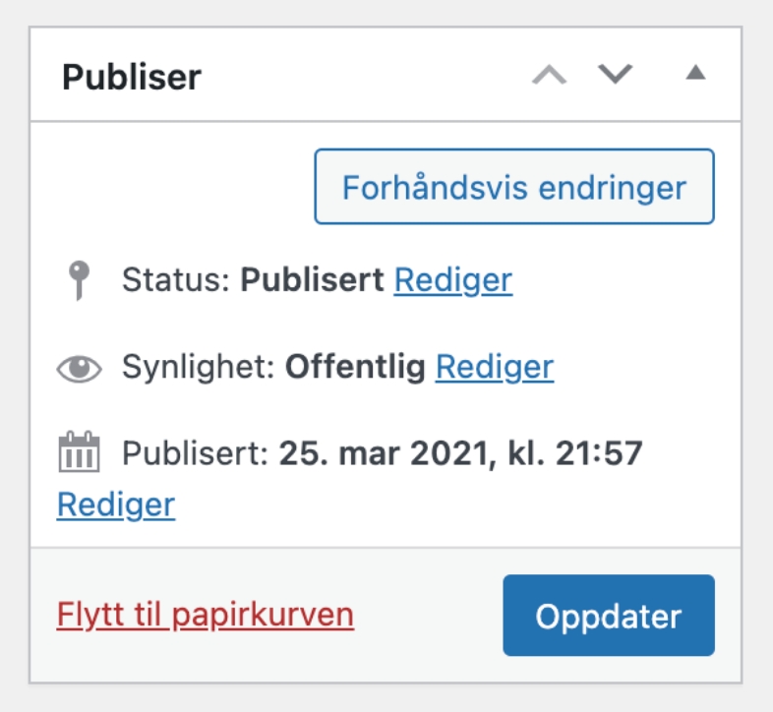Select the bold Offentlig visibility value
Viewport: 773px width, 712px height.
tap(355, 368)
